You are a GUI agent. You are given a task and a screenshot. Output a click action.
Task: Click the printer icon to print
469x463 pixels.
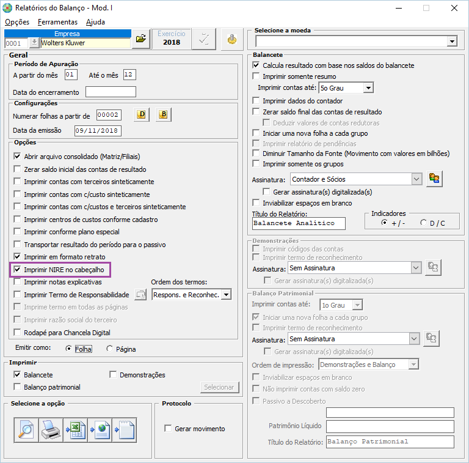(51, 430)
